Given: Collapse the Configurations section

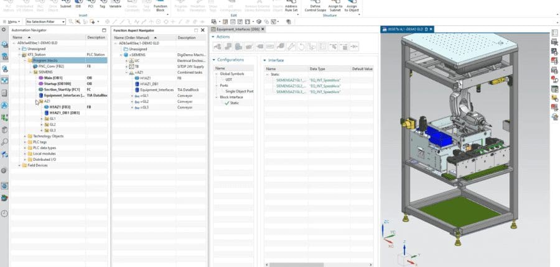Looking at the screenshot, I should (214, 60).
